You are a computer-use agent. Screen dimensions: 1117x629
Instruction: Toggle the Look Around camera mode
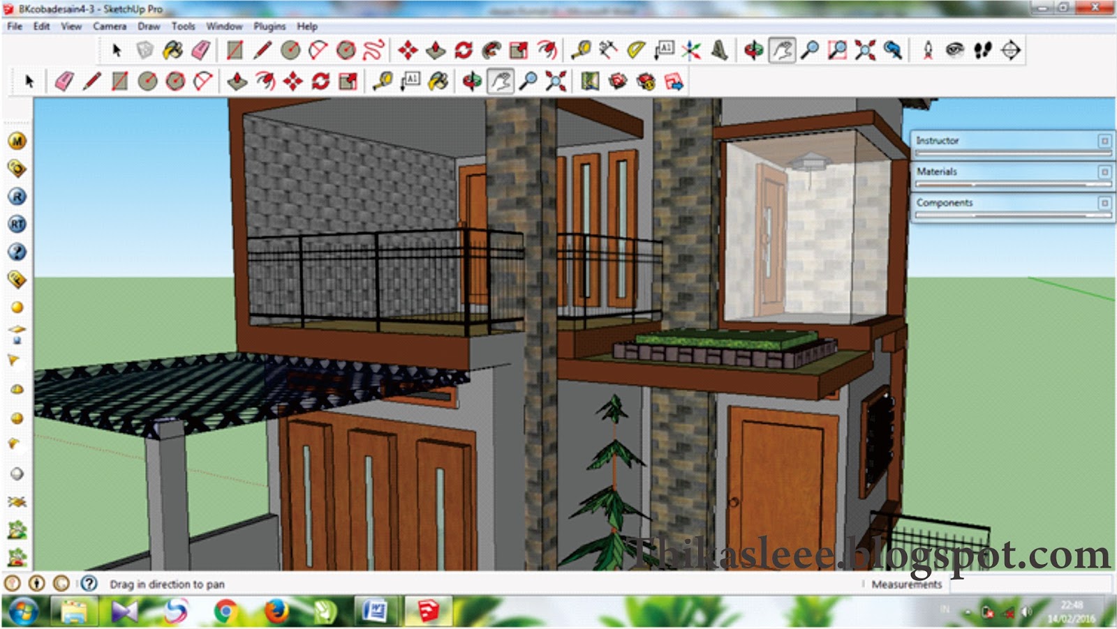pyautogui.click(x=954, y=50)
